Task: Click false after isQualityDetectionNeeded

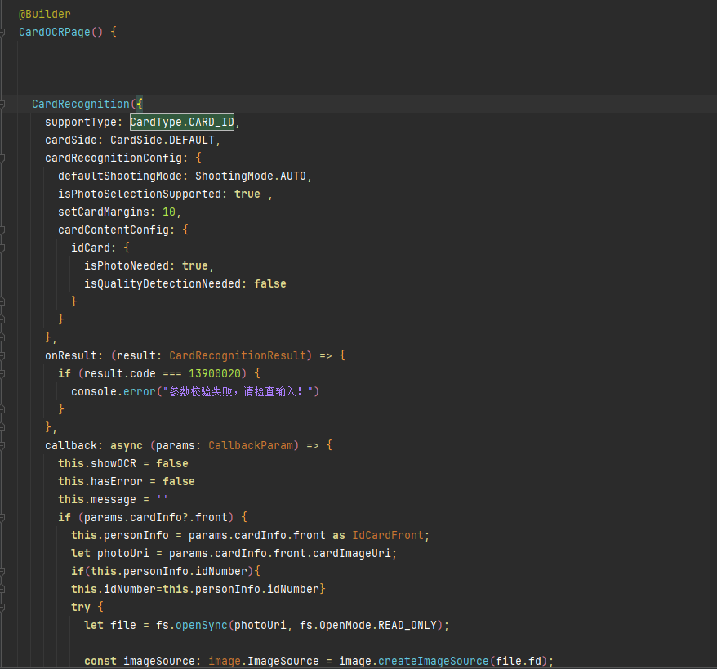Action: (x=269, y=284)
